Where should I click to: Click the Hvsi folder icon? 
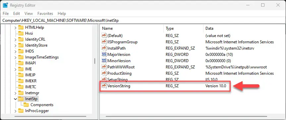[x=21, y=33]
